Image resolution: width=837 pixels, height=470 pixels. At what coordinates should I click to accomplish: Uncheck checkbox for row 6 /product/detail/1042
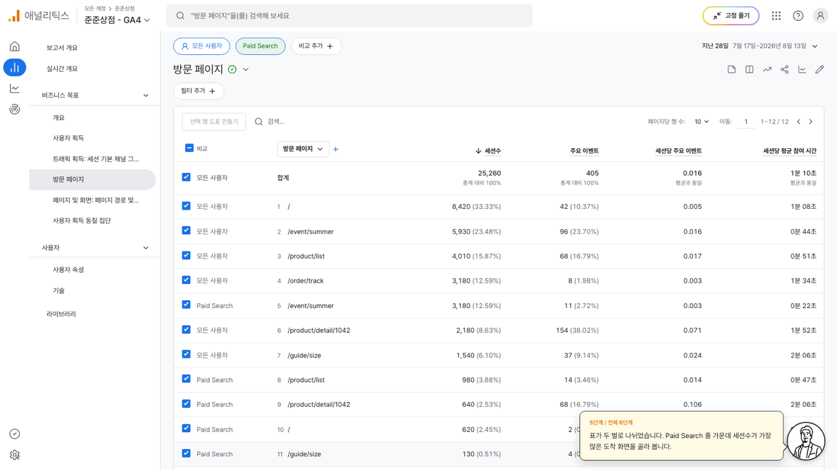(186, 330)
